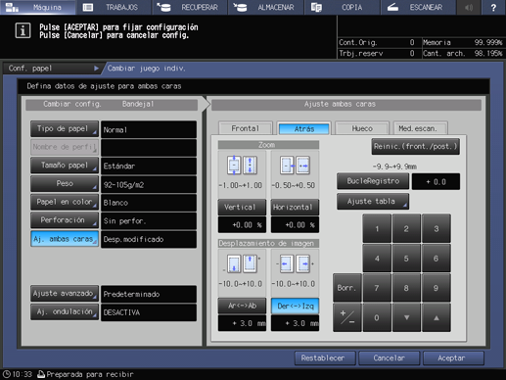This screenshot has width=506, height=380.
Task: Open Aj. ondulación settings
Action: click(65, 311)
